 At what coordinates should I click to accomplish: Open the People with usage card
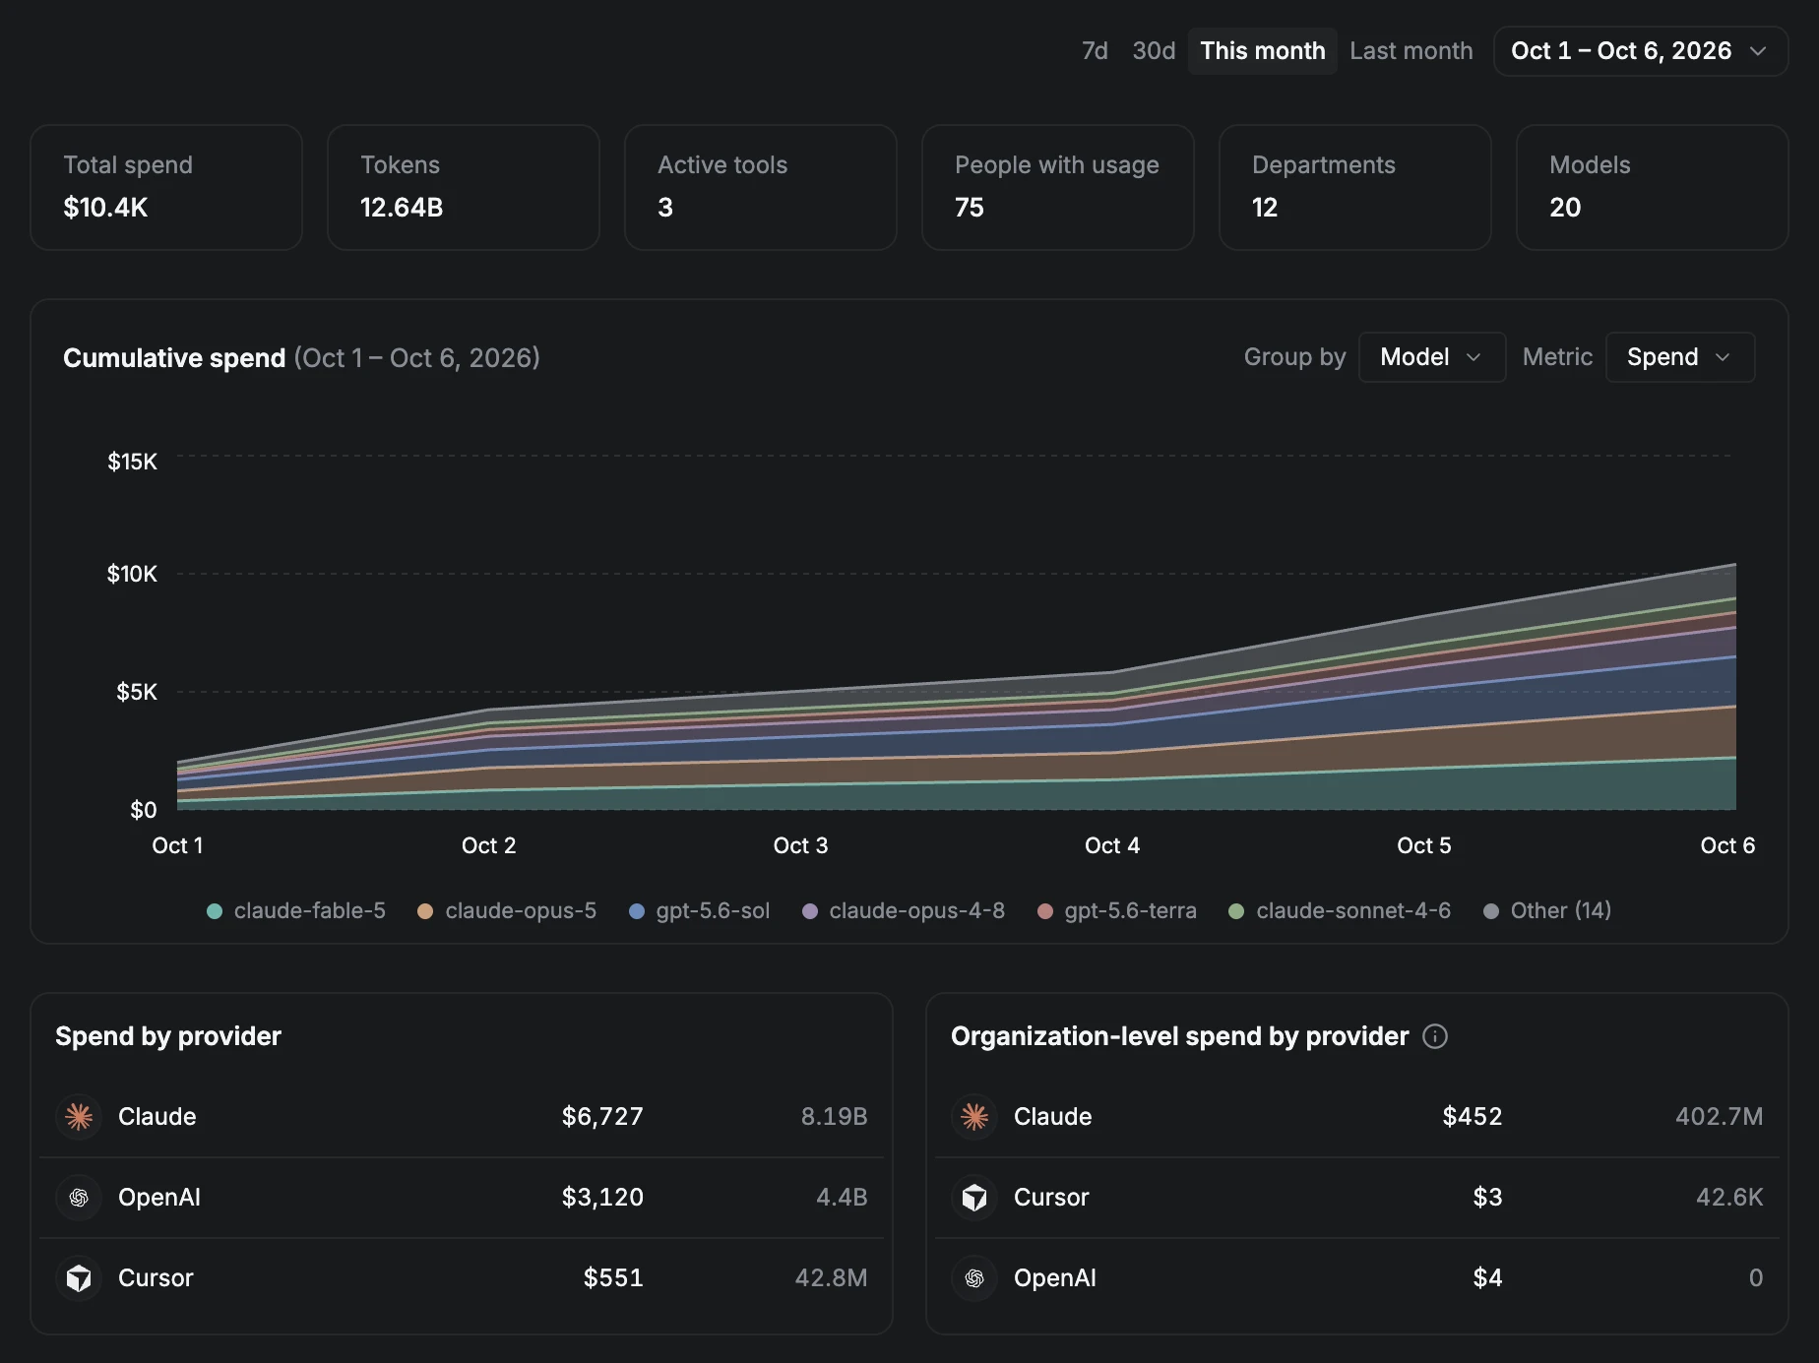pos(1058,187)
